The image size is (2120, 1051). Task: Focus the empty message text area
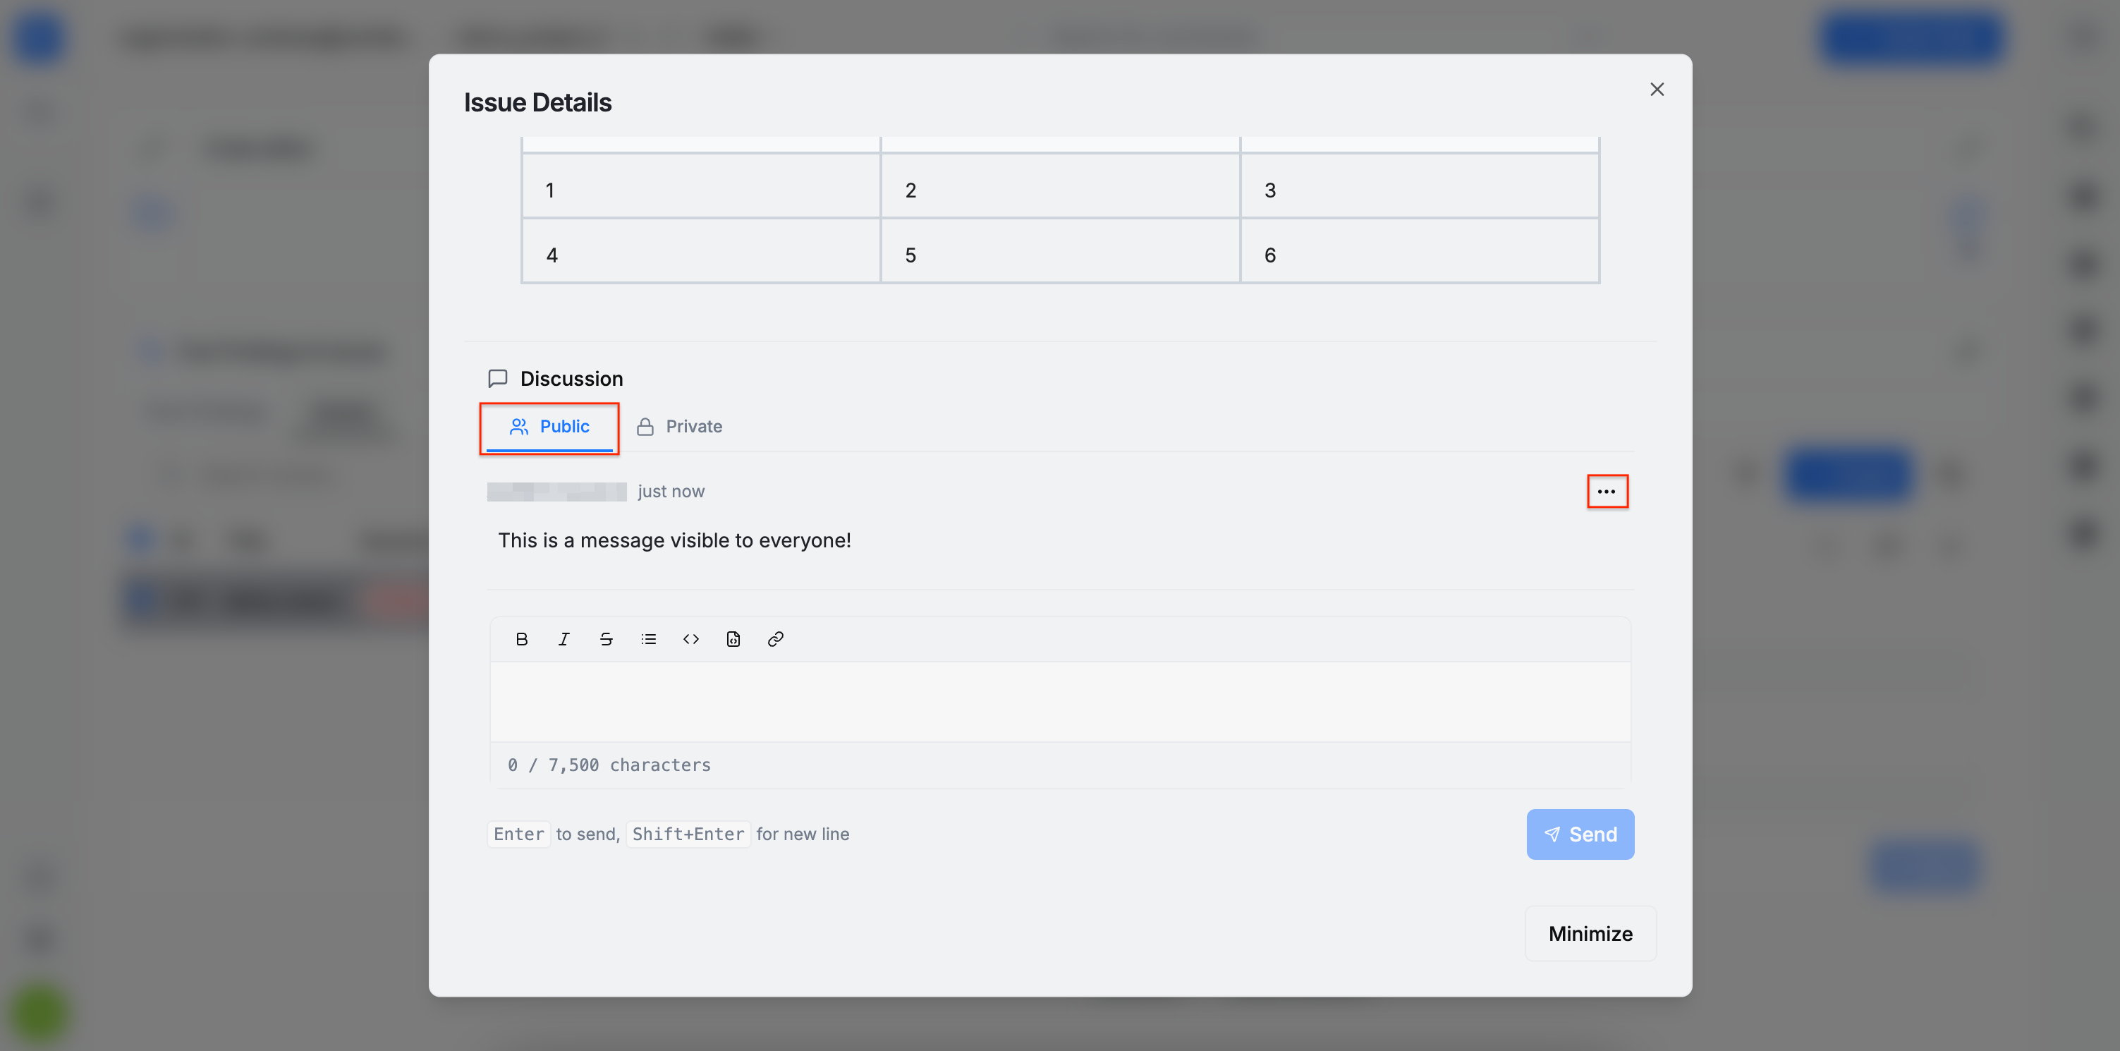pyautogui.click(x=1059, y=701)
